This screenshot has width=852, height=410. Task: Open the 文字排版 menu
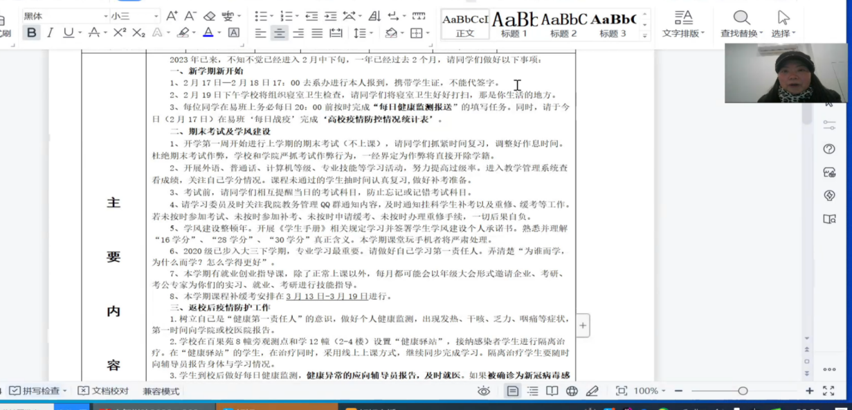tap(683, 24)
